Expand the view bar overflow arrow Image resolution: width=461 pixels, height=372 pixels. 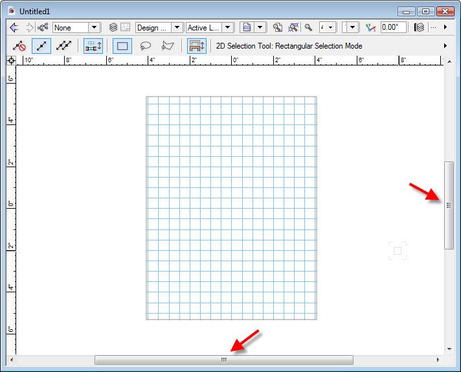coord(445,27)
